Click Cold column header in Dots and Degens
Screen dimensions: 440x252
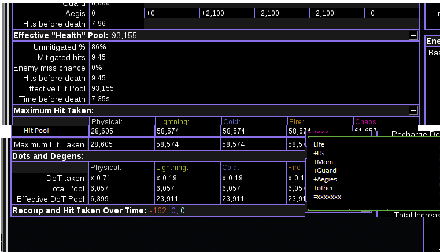(x=231, y=168)
